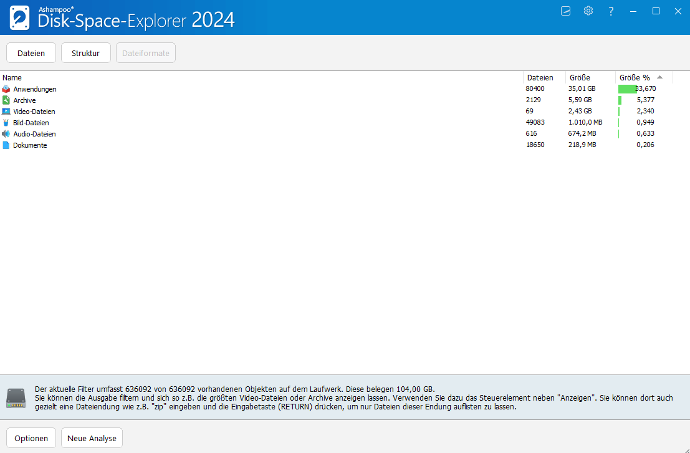The image size is (690, 453).
Task: Open help via the question mark icon
Action: tap(611, 11)
